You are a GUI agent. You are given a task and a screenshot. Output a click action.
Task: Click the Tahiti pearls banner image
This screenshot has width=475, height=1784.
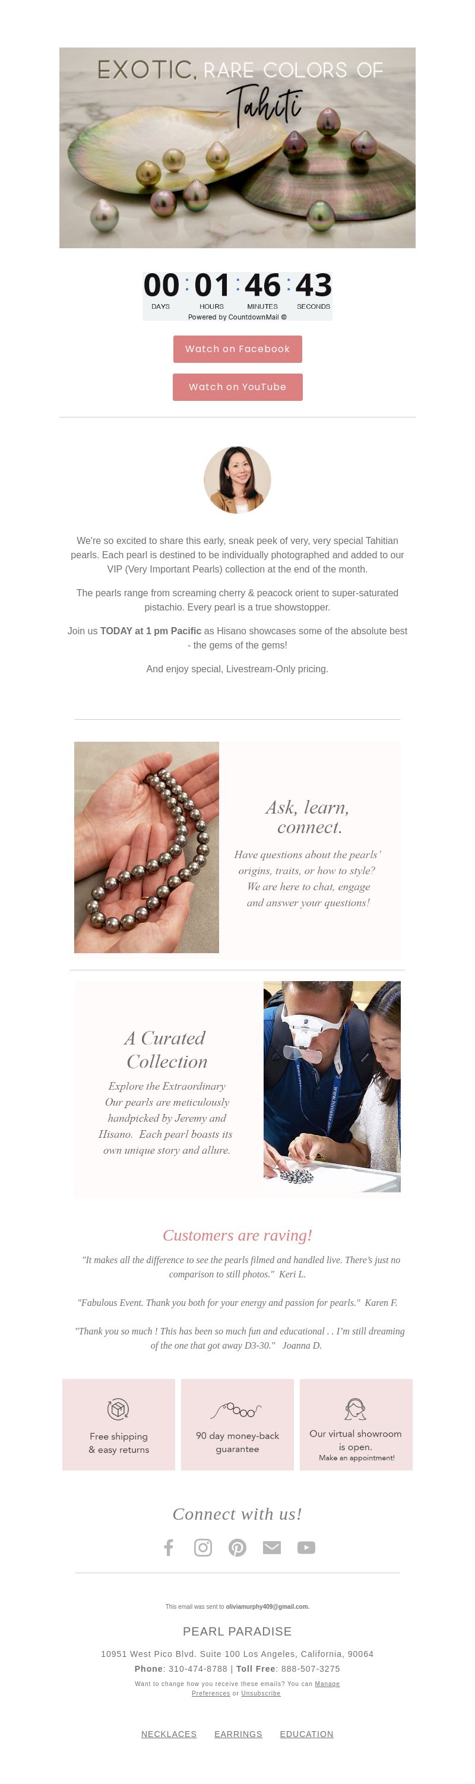pos(237,147)
